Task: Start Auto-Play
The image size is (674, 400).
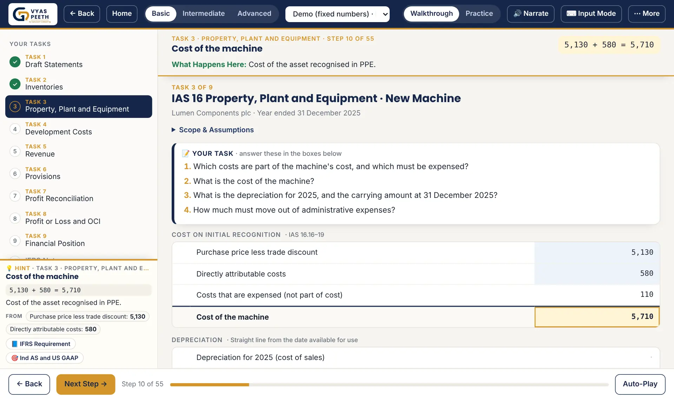Action: [640, 384]
